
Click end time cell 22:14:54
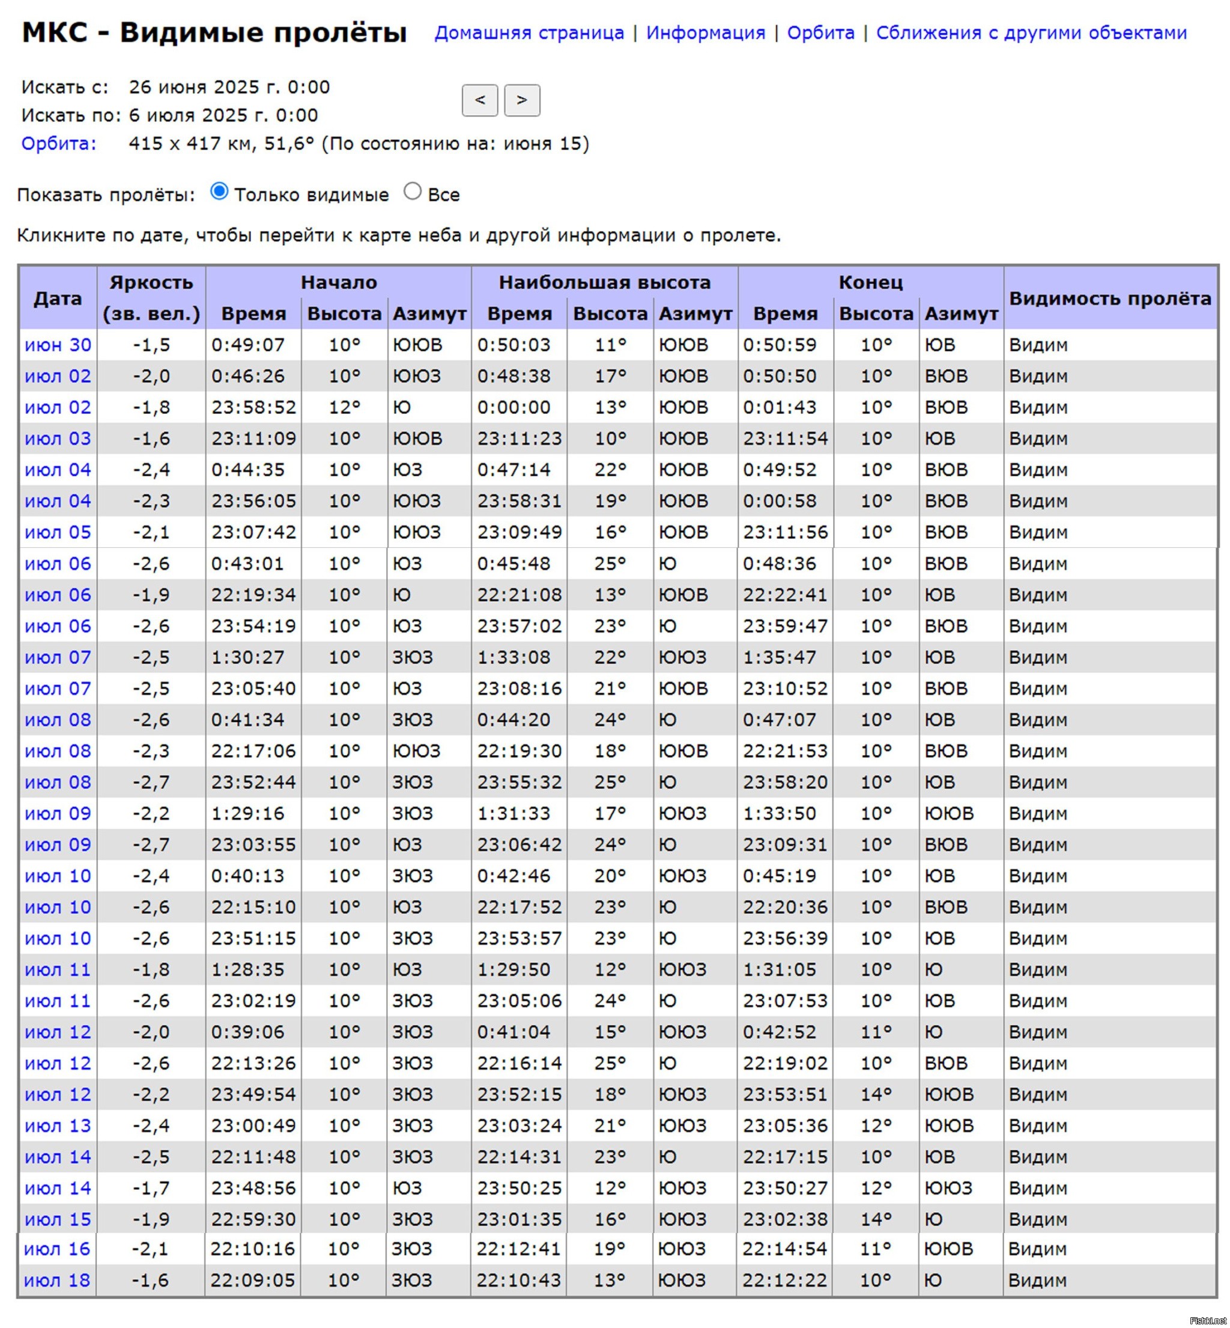click(x=785, y=1250)
